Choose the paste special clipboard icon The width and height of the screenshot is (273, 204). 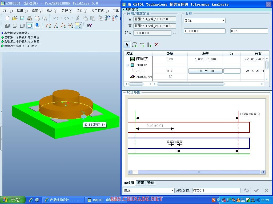click(x=100, y=18)
